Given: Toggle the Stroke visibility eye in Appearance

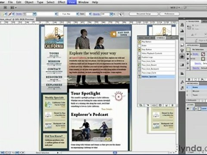Looking at the screenshot, I should pos(188,54).
